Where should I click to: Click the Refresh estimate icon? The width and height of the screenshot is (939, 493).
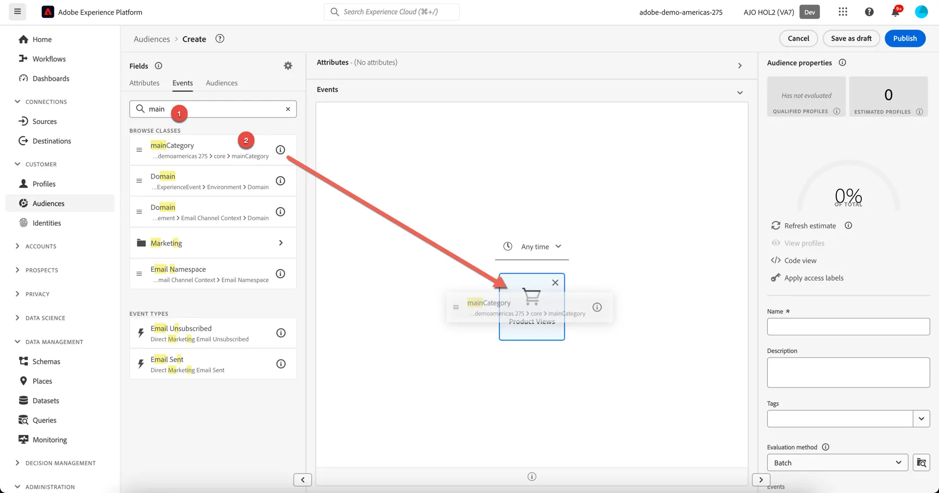coord(776,226)
